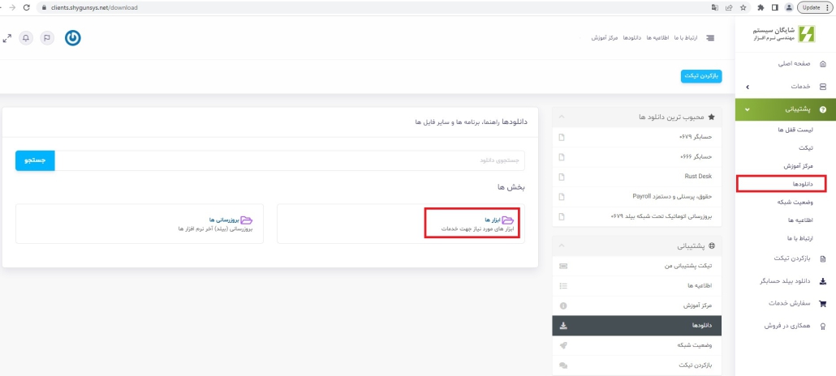Click the بازکردن تیکت blue button
The image size is (836, 376).
click(x=701, y=76)
